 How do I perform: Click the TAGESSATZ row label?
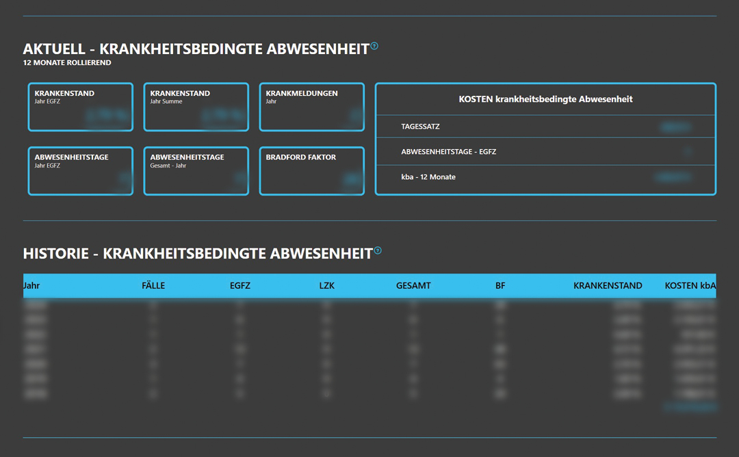[420, 127]
